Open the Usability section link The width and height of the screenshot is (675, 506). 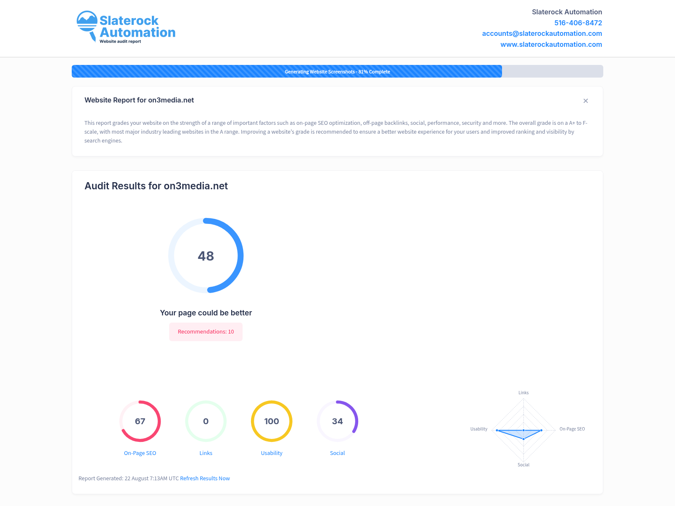pos(272,453)
